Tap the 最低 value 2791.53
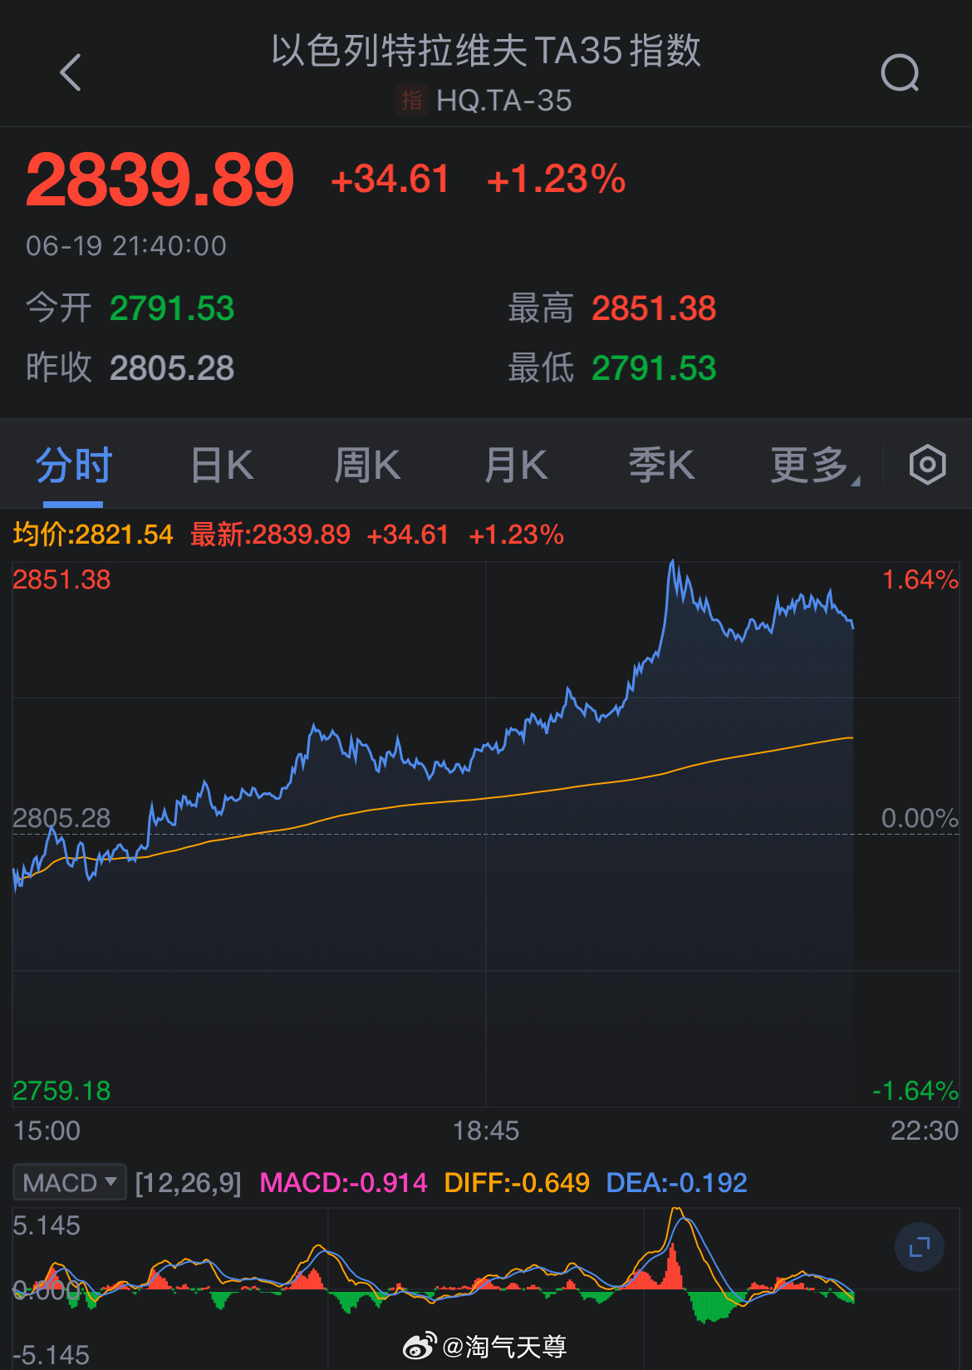The image size is (972, 1370). [x=654, y=368]
